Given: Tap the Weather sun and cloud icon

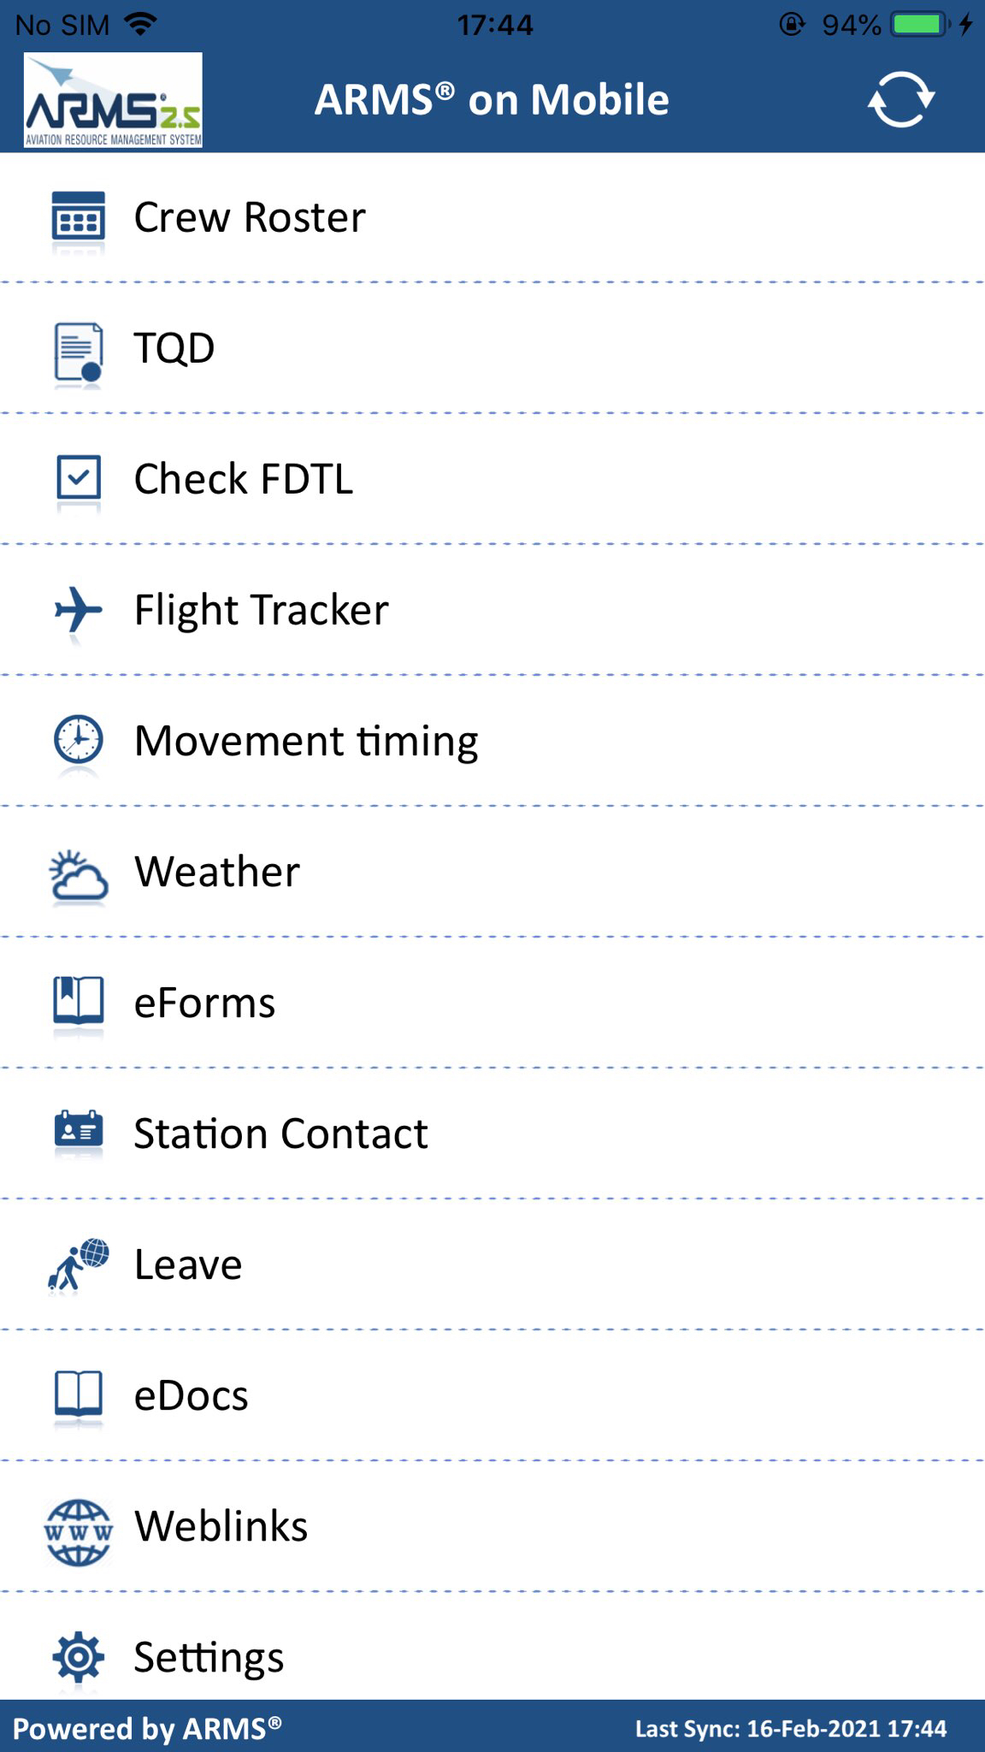Looking at the screenshot, I should click(79, 874).
